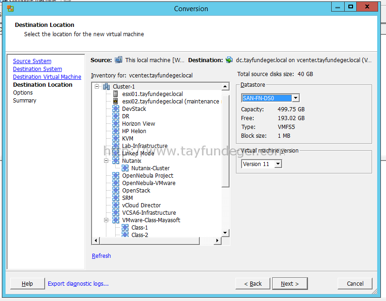The image size is (386, 301).
Task: Click the VMware-Class-Mayasoft pool icon
Action: pos(116,220)
